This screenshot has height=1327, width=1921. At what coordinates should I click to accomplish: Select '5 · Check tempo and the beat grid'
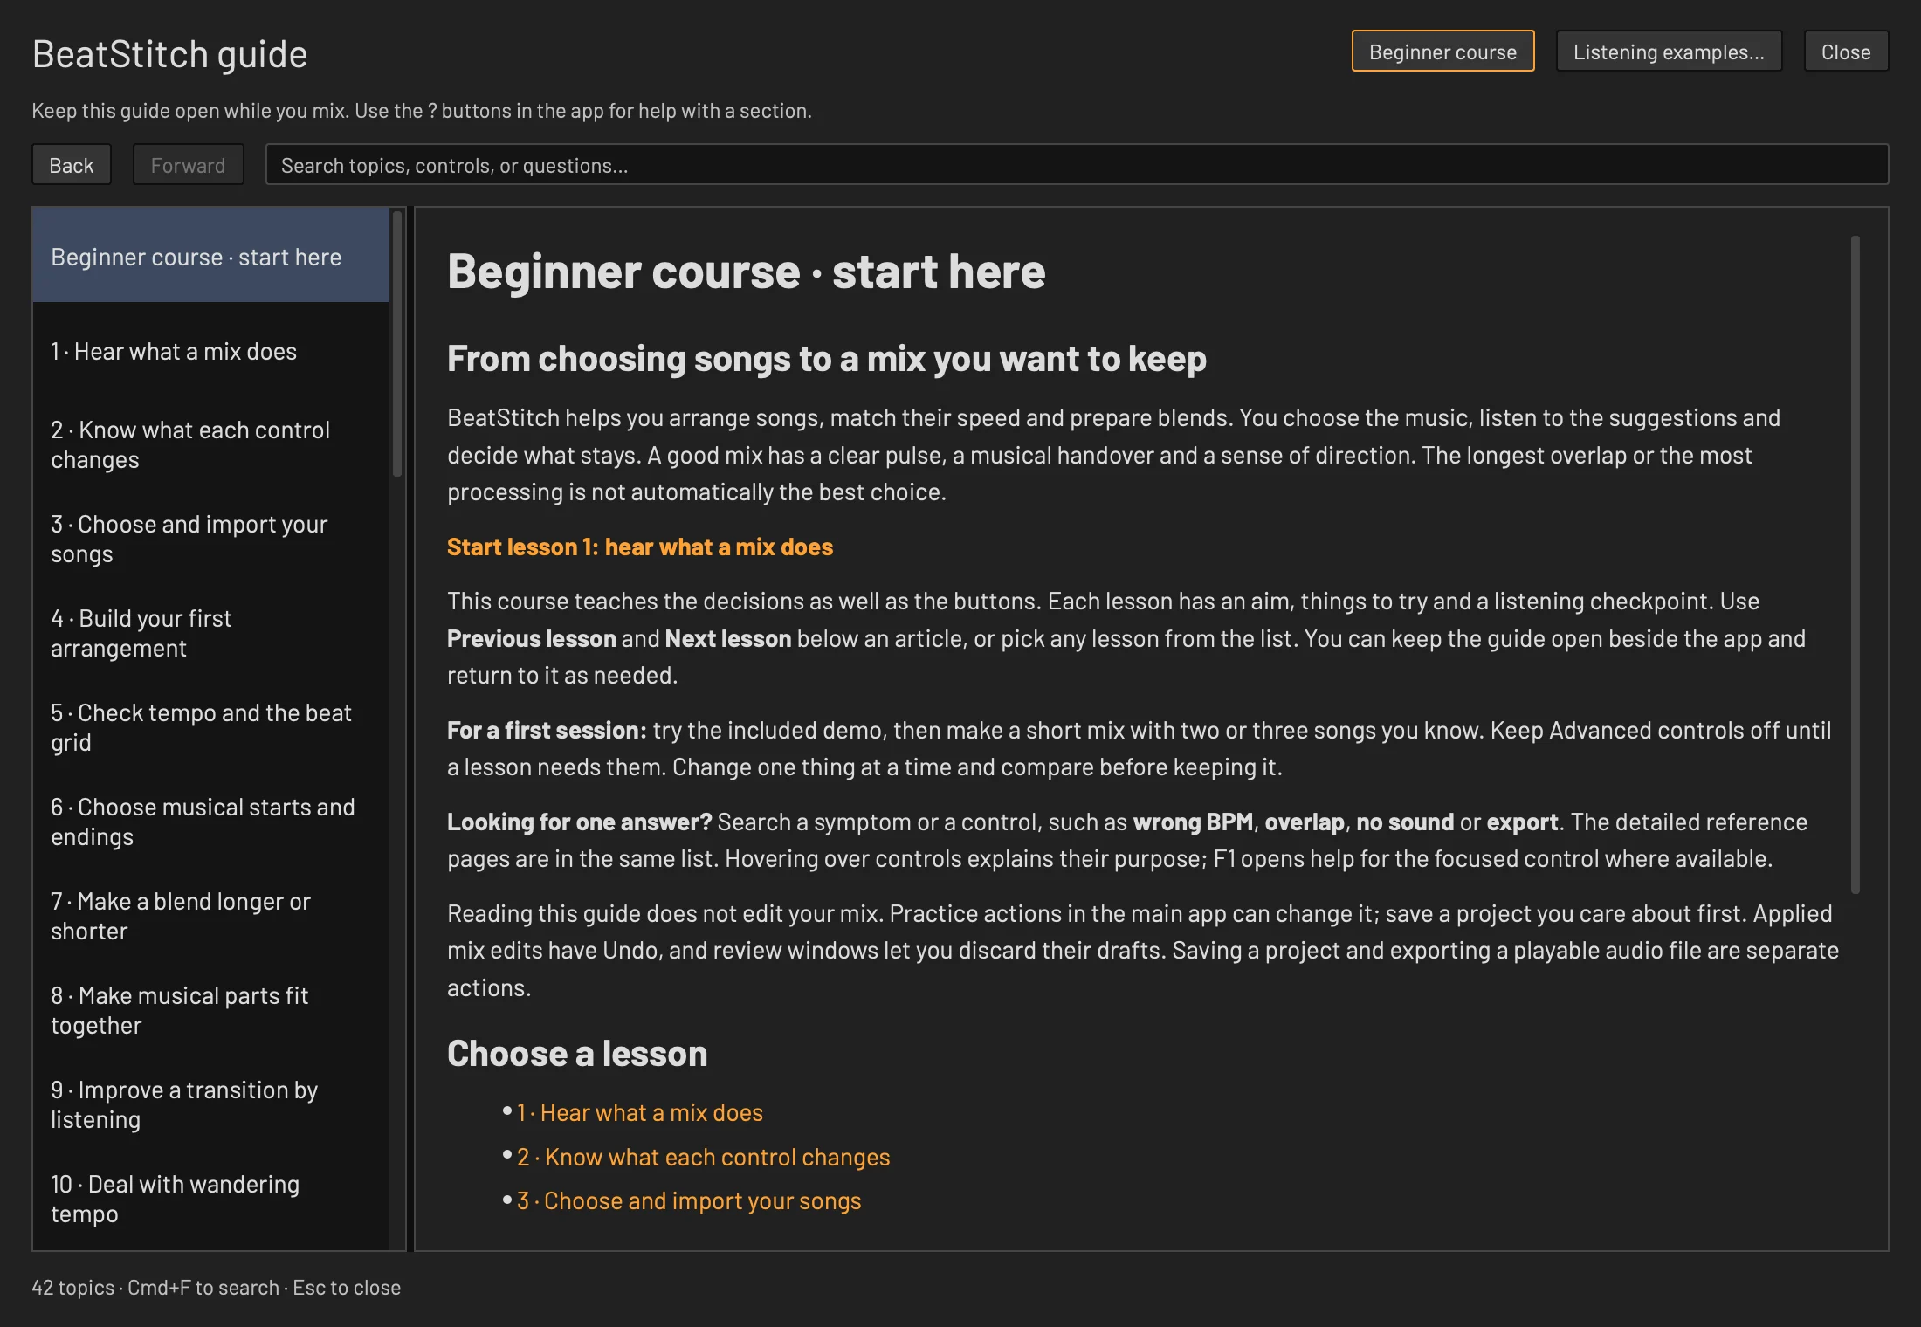pyautogui.click(x=211, y=727)
